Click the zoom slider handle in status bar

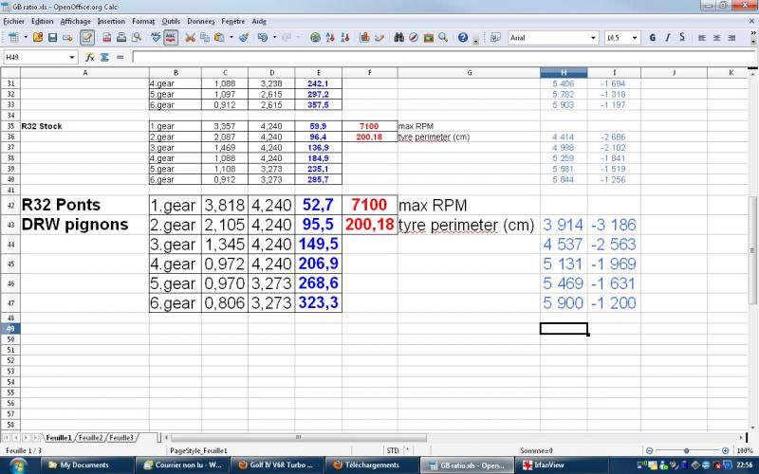tap(686, 451)
